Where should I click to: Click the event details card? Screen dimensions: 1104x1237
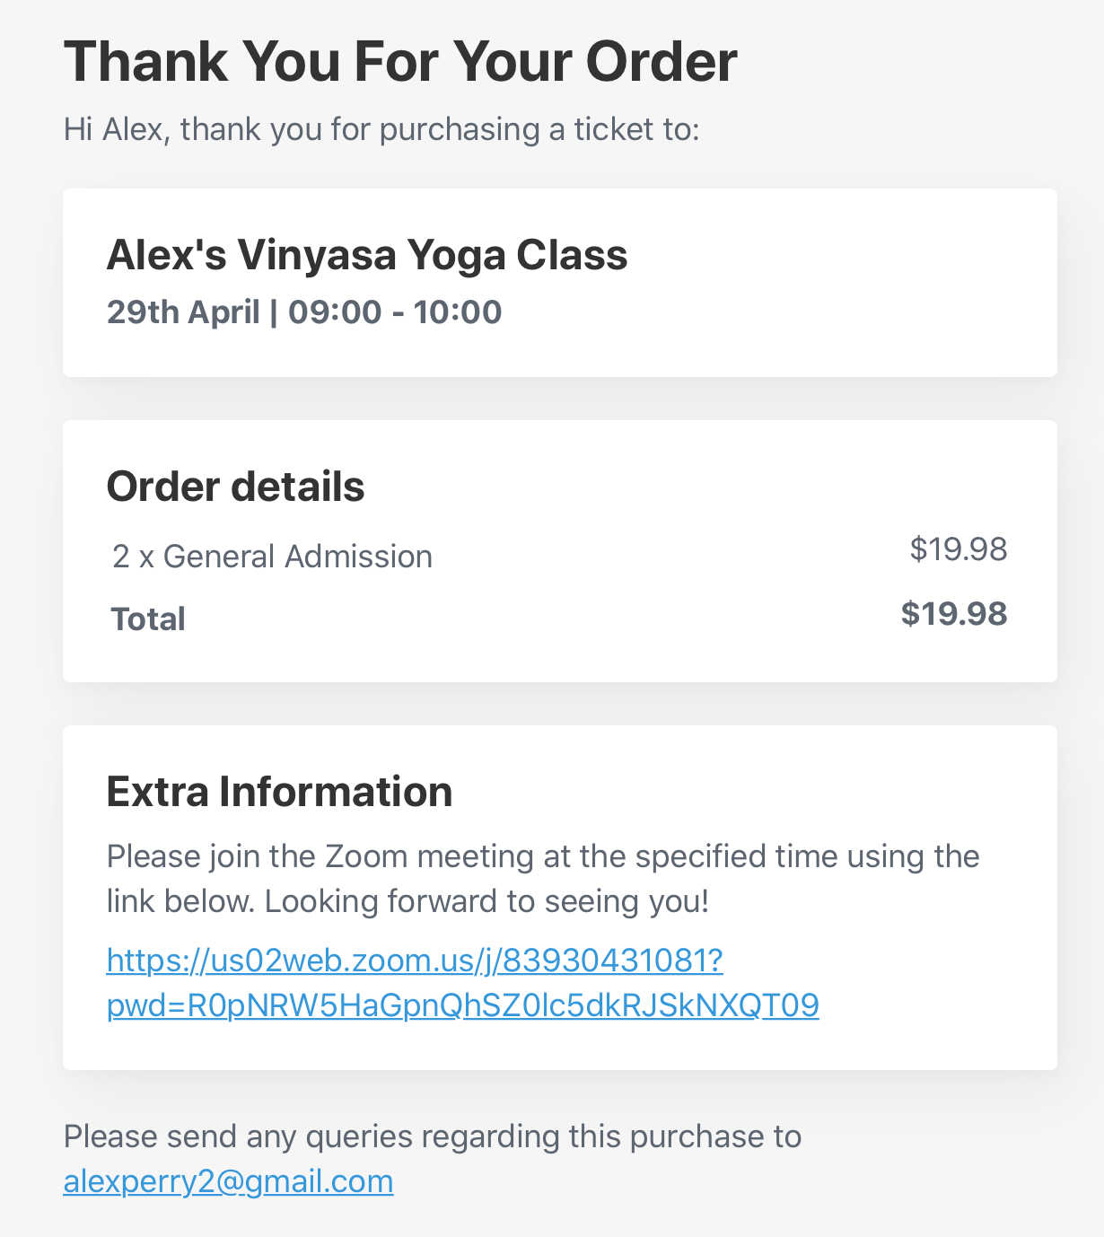pyautogui.click(x=560, y=283)
